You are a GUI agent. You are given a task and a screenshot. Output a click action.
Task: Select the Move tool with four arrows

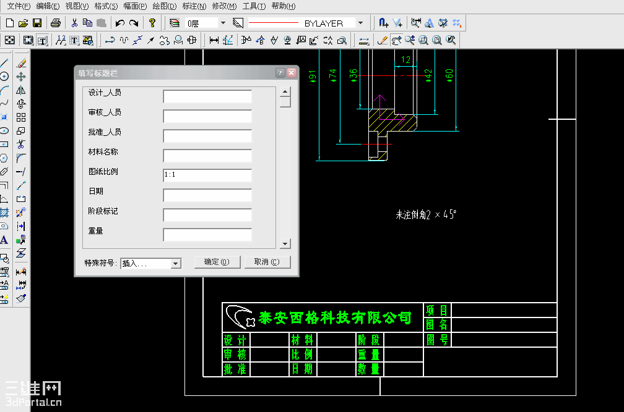pyautogui.click(x=21, y=77)
